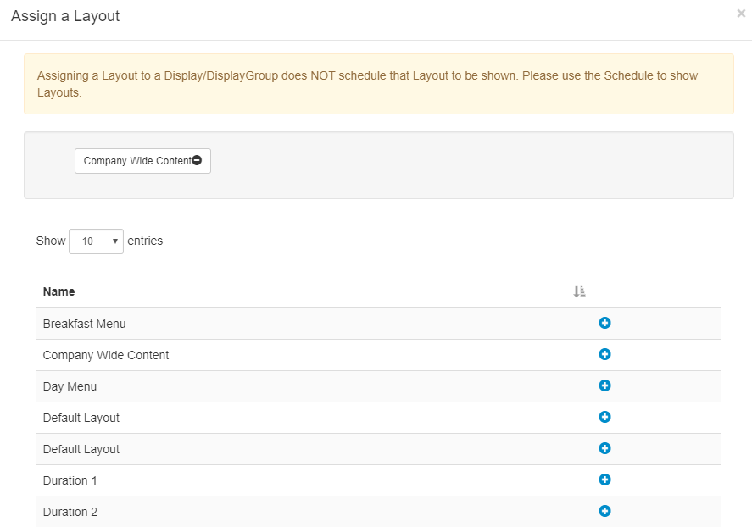Screen dimensions: 752x527
Task: Close the Assign a Layout dialog
Action: (741, 14)
